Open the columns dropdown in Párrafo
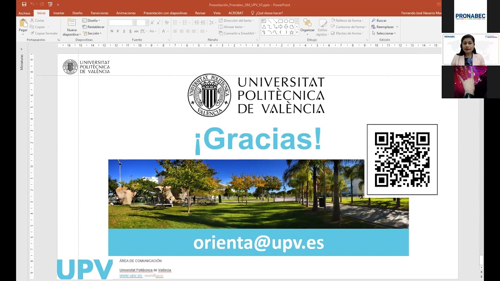500x281 pixels. click(204, 31)
